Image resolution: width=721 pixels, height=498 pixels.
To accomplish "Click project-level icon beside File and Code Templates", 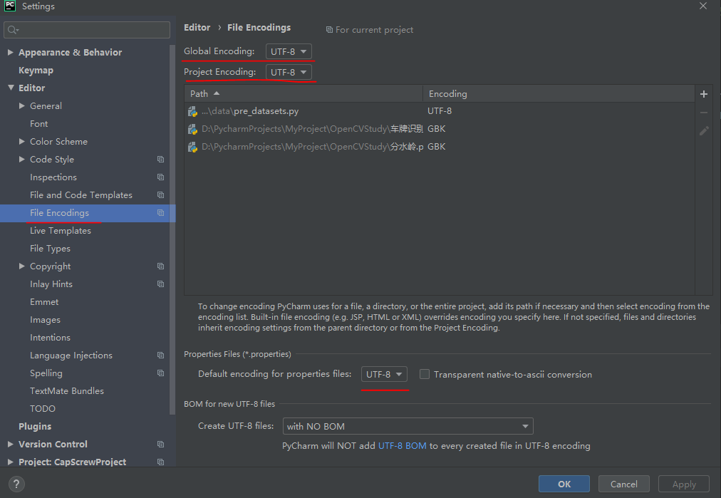I will [160, 195].
